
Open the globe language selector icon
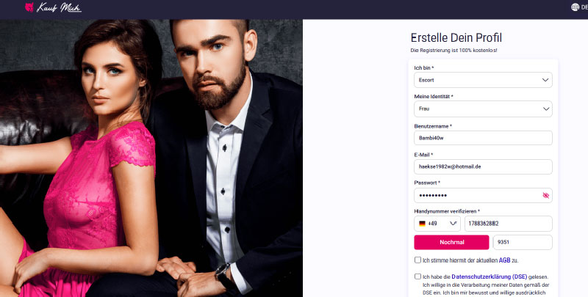pyautogui.click(x=575, y=7)
